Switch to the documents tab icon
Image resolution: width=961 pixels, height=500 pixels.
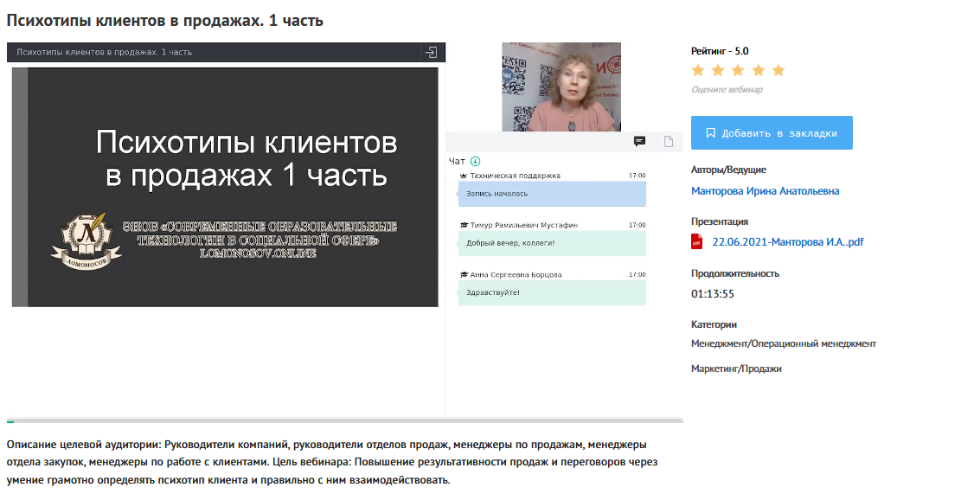pyautogui.click(x=669, y=142)
